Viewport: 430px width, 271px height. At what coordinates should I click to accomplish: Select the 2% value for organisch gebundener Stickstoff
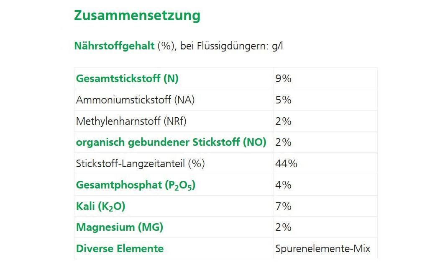click(283, 142)
